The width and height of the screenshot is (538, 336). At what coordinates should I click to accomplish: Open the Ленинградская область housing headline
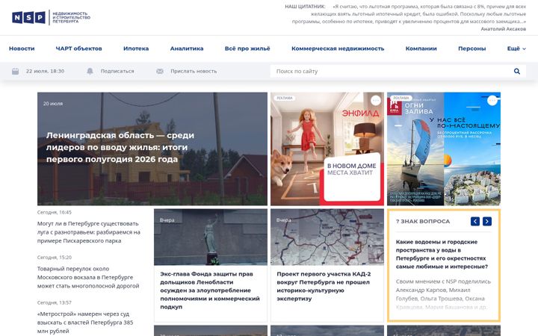(x=120, y=147)
